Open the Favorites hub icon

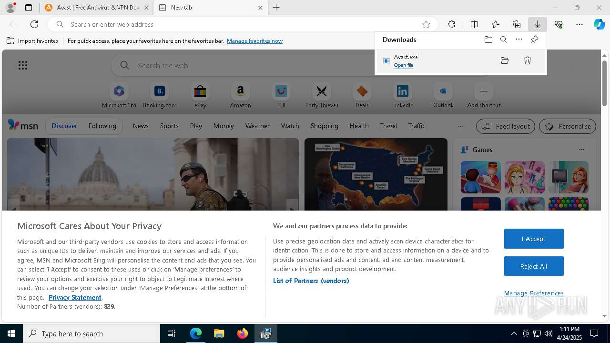[x=496, y=24]
